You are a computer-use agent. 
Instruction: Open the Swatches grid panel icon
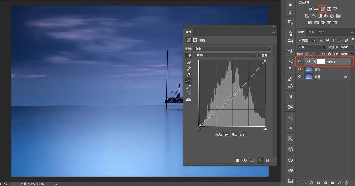(x=291, y=180)
